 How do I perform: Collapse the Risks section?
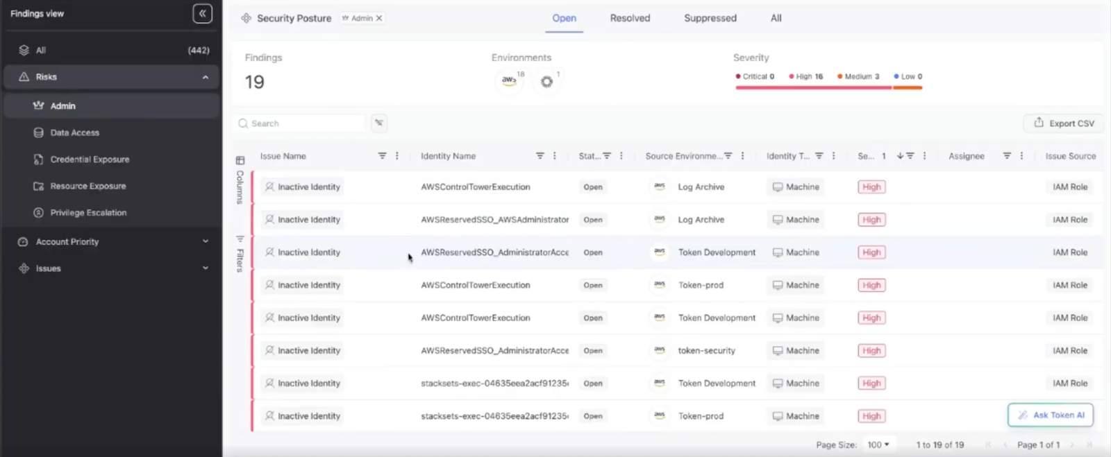click(206, 77)
